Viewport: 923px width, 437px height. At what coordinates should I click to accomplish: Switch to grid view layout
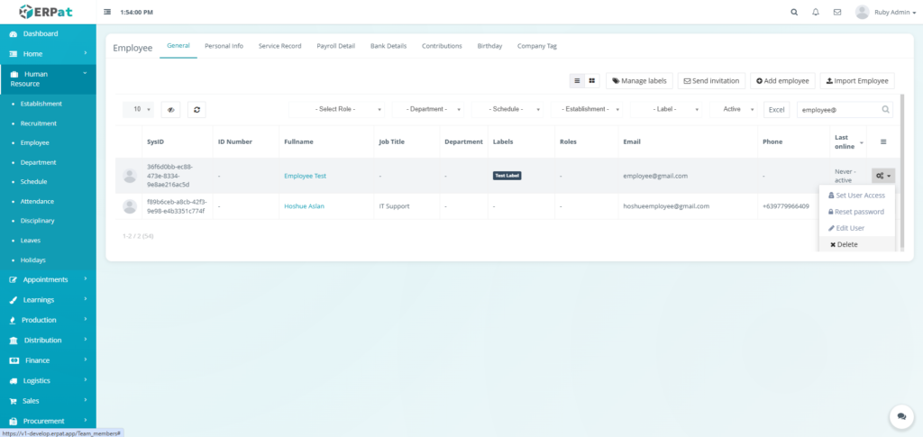click(592, 81)
